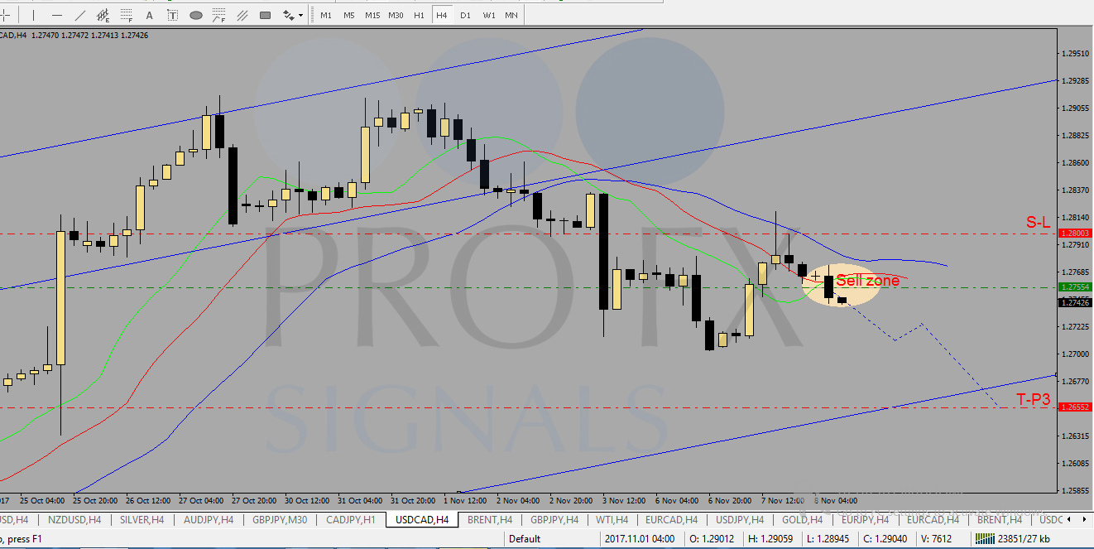Choose the Horizontal Line tool
The height and width of the screenshot is (549, 1094).
point(56,15)
